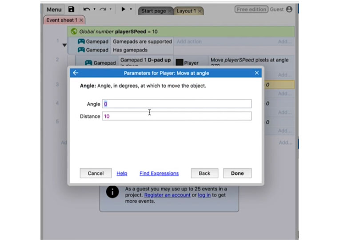Select 'Gamepads are supported' condition
The height and width of the screenshot is (240, 339).
pos(142,41)
